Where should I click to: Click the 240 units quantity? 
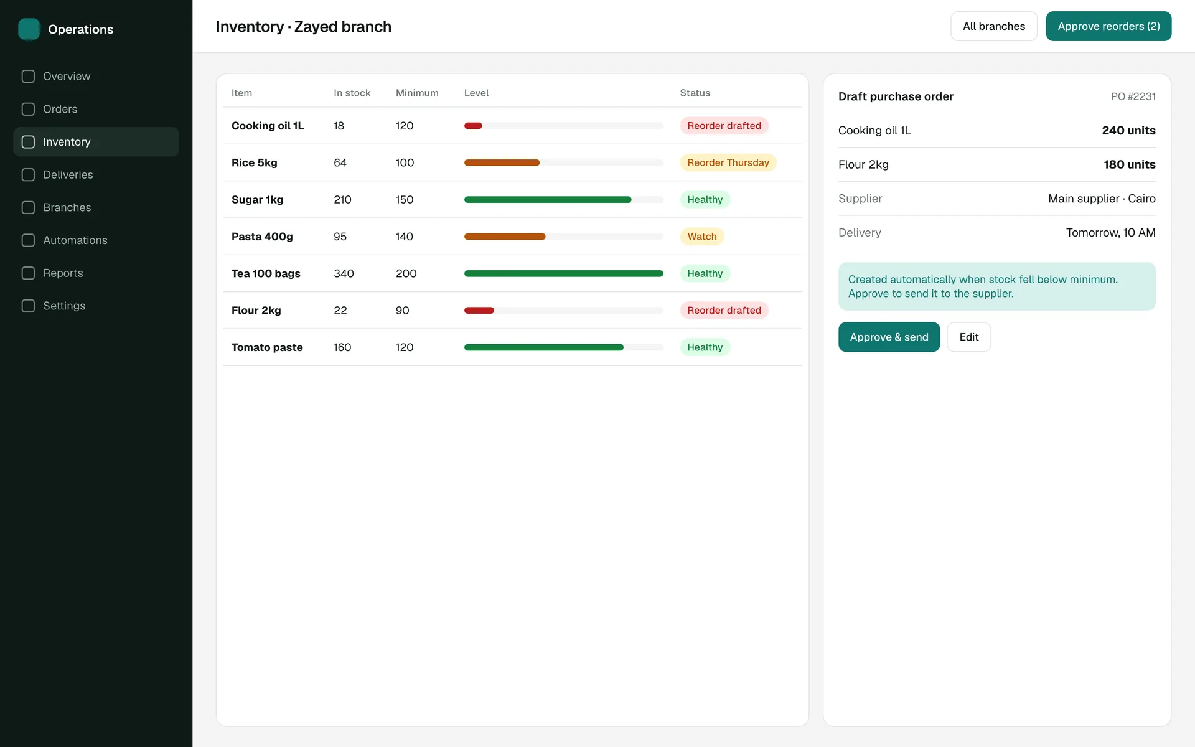[1128, 131]
